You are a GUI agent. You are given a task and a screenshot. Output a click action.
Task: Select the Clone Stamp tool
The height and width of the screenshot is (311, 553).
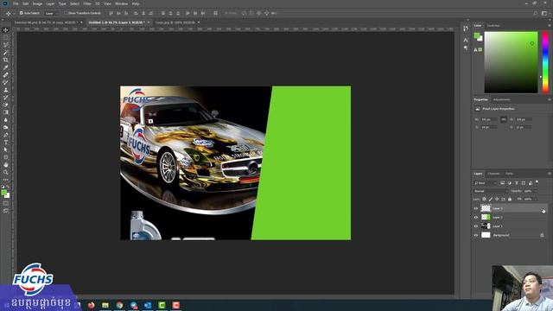coord(6,90)
